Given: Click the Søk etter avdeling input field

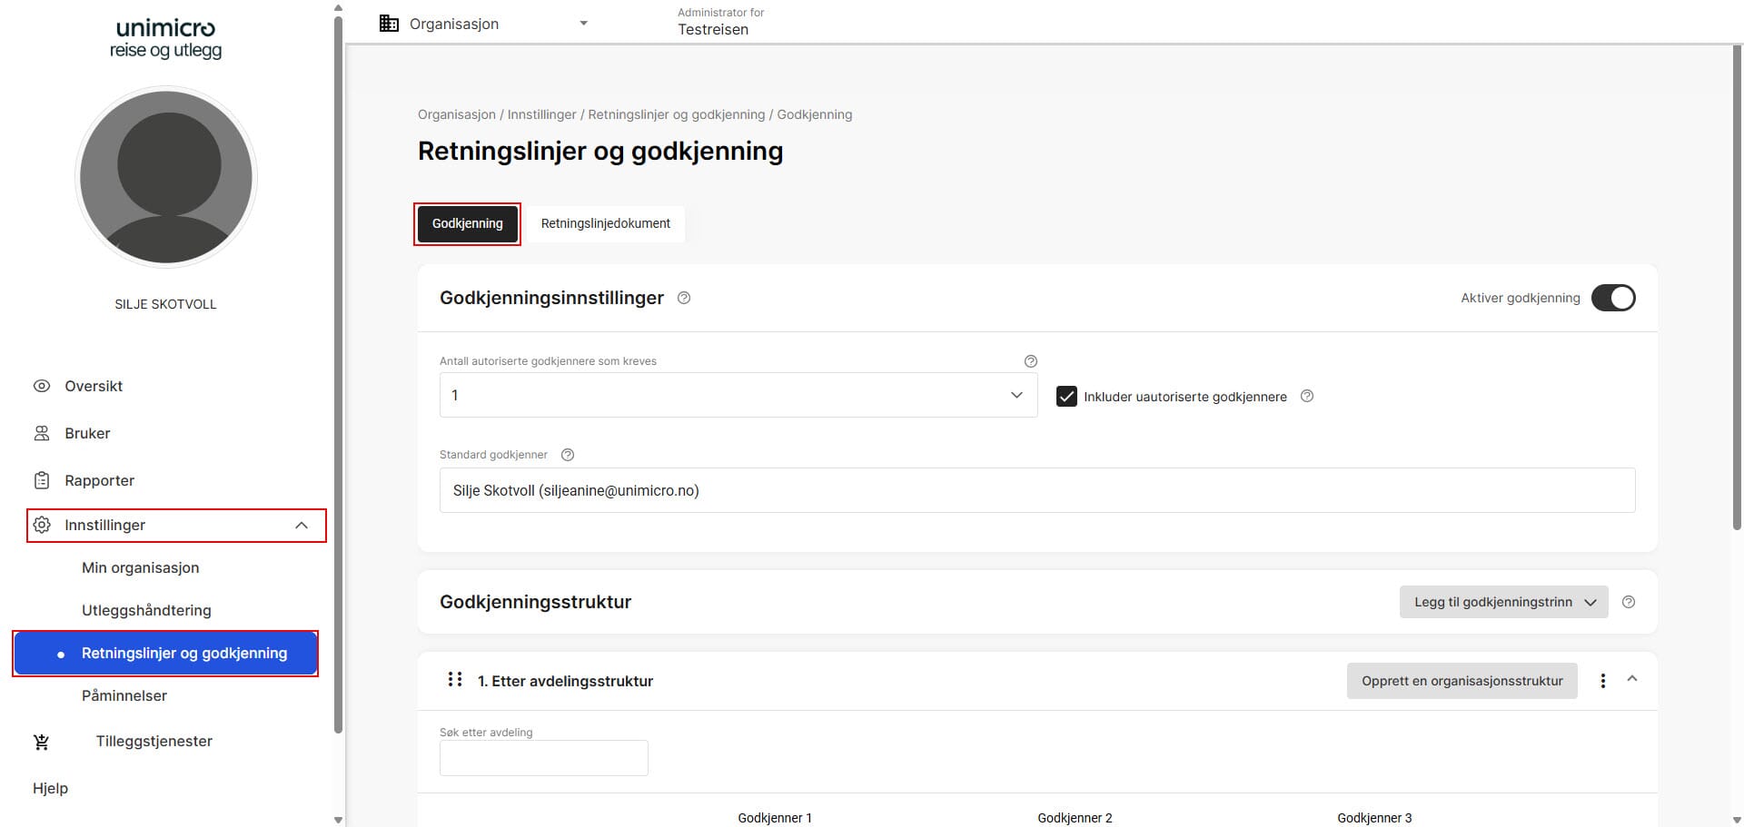Looking at the screenshot, I should click(x=543, y=757).
